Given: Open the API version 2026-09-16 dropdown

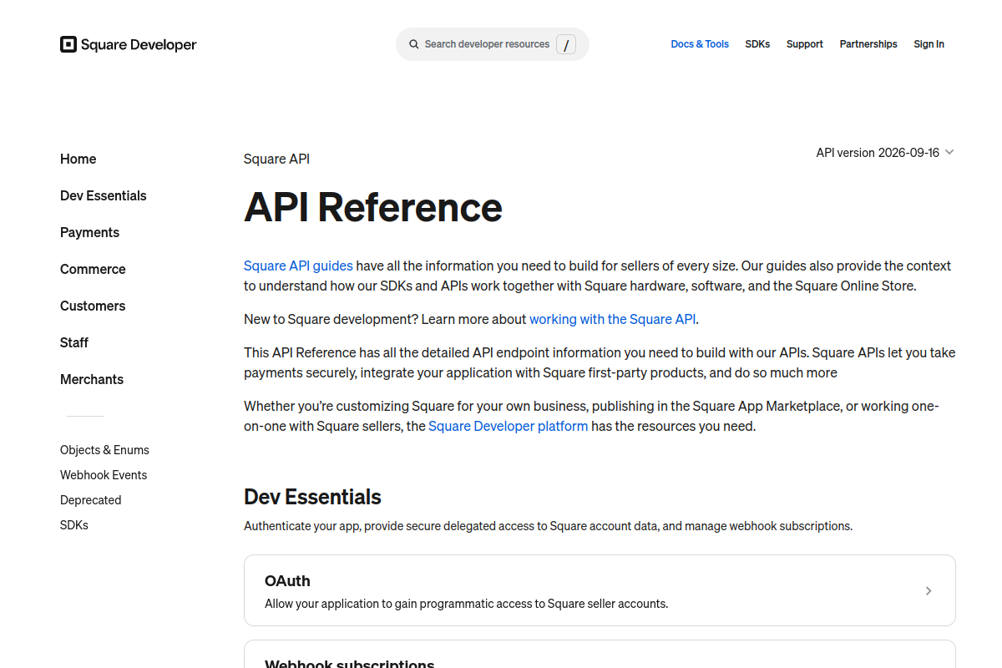Looking at the screenshot, I should point(885,153).
